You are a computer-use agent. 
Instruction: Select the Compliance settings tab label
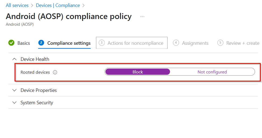pyautogui.click(x=69, y=43)
